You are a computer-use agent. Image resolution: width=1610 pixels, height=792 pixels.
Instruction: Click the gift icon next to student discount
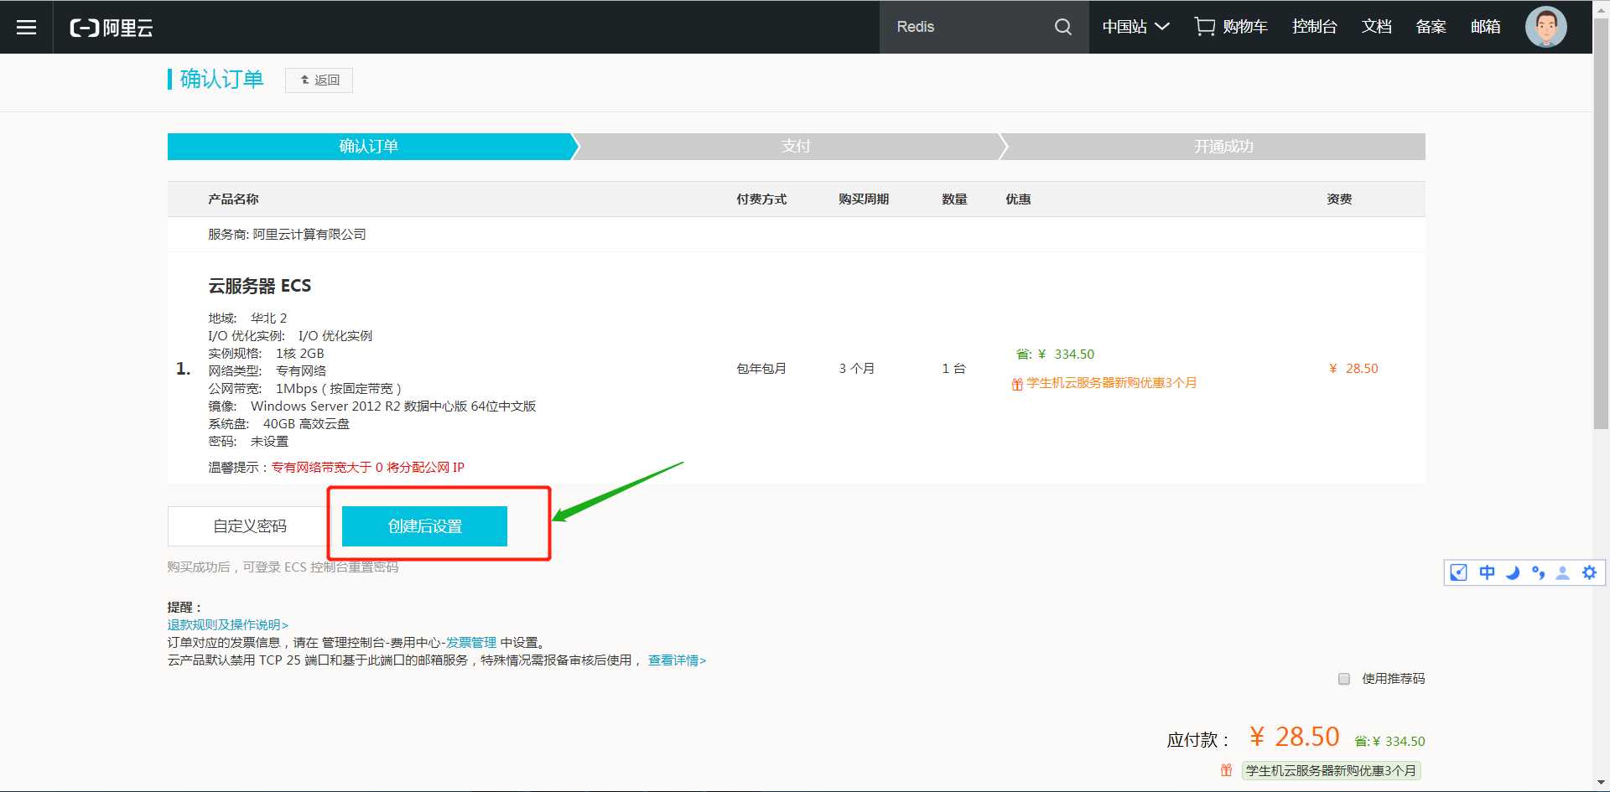1016,384
